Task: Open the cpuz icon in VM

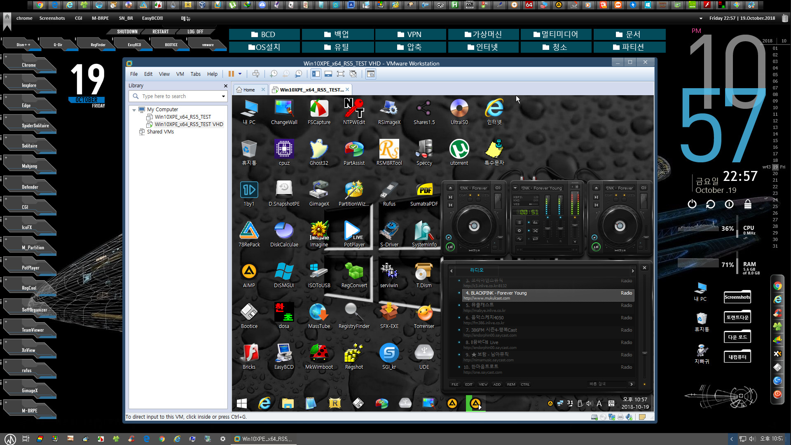Action: pyautogui.click(x=284, y=153)
